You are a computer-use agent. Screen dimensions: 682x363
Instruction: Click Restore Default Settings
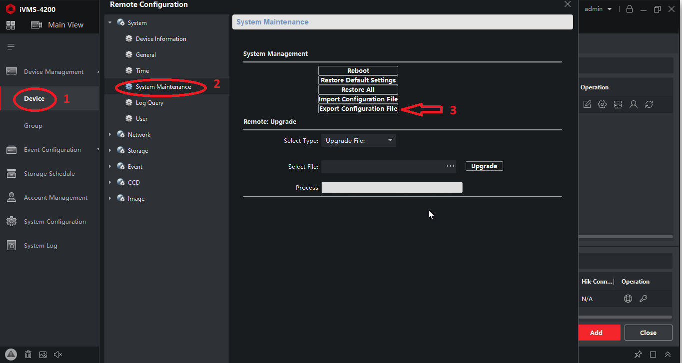pos(358,80)
